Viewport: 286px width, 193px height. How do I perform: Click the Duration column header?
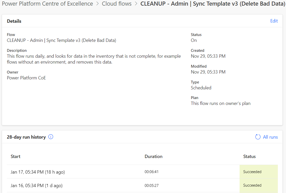tap(153, 156)
